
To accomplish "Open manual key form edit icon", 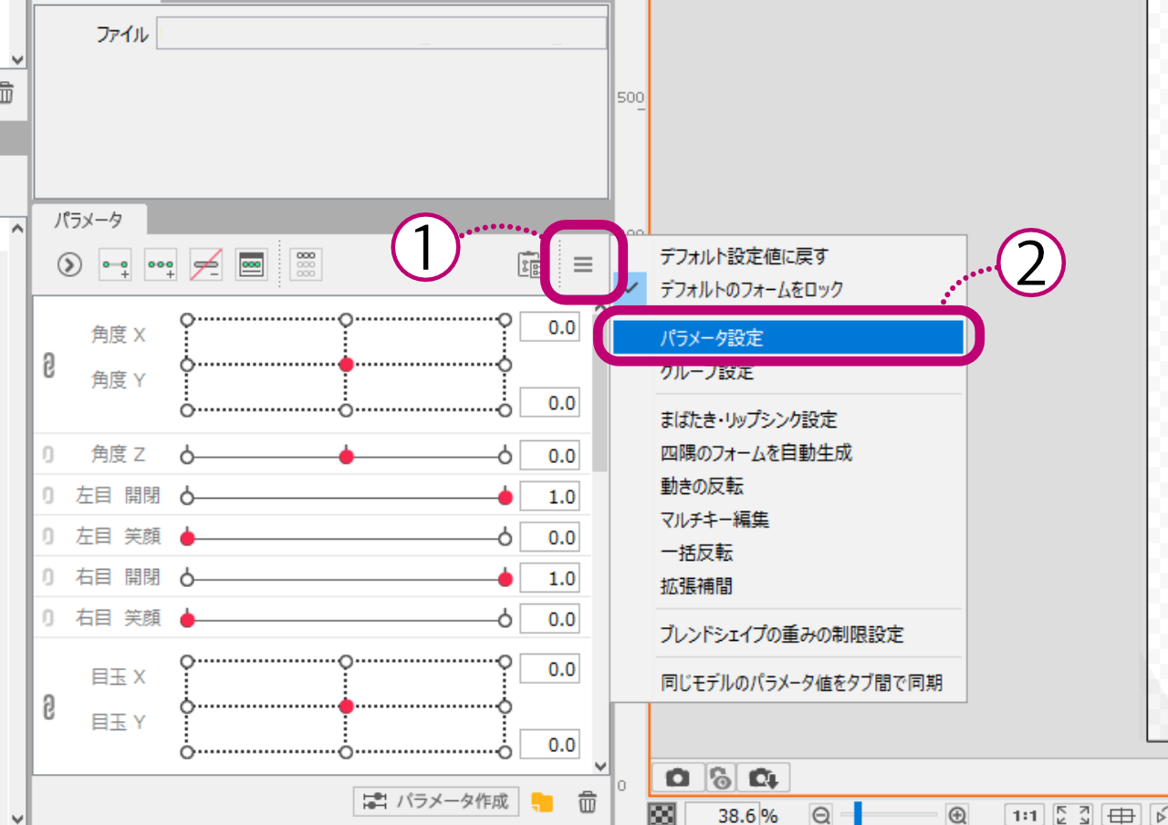I will point(253,264).
